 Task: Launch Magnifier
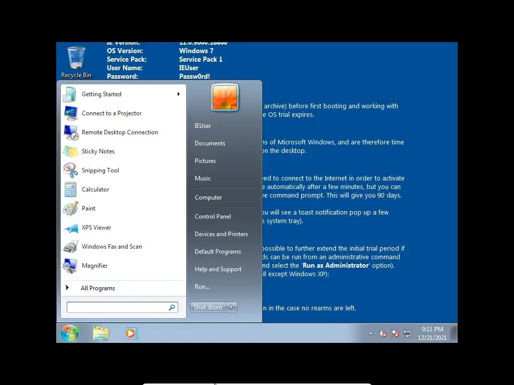coord(123,266)
